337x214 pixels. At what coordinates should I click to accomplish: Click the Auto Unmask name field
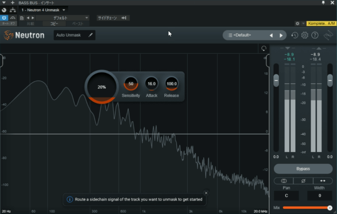75,35
